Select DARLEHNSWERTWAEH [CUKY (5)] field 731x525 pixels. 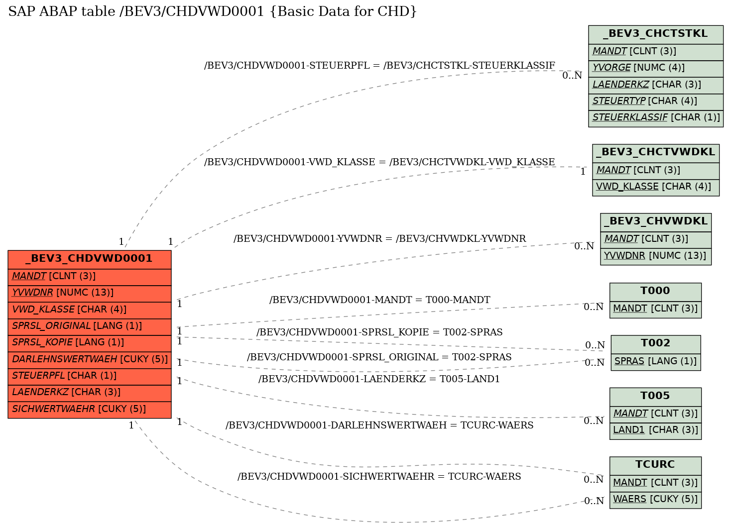click(x=90, y=359)
